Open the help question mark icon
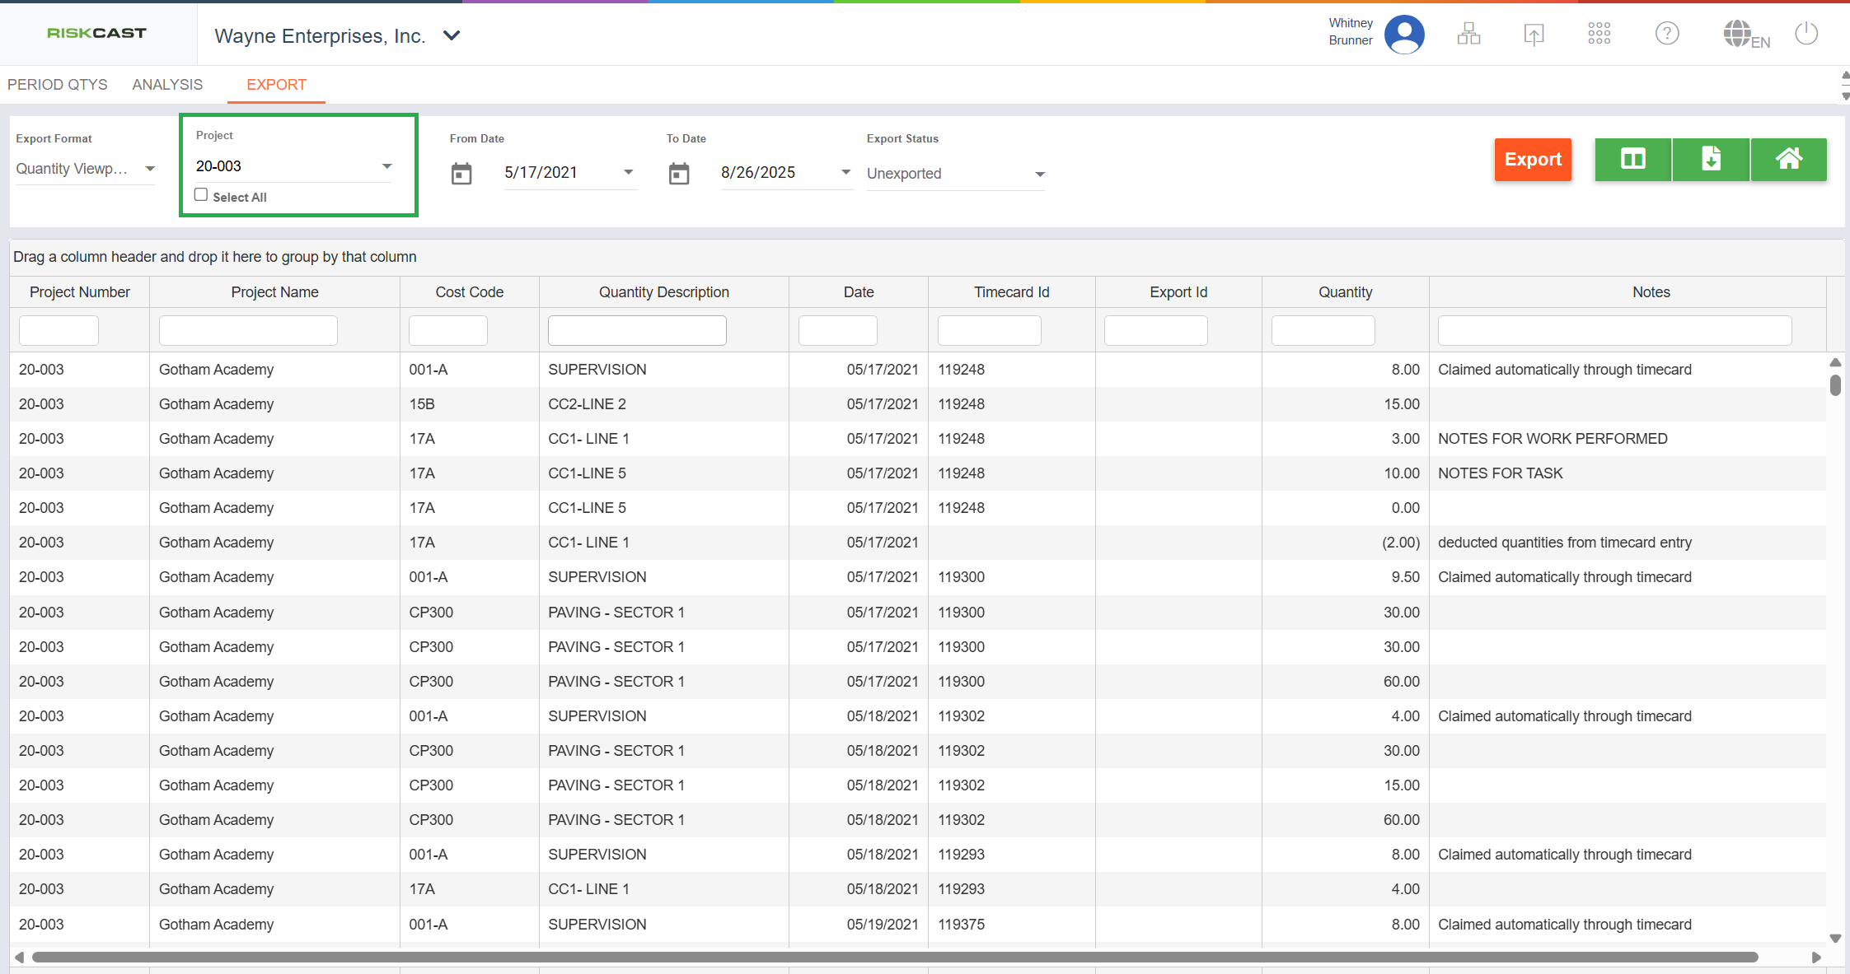This screenshot has width=1850, height=974. point(1667,34)
